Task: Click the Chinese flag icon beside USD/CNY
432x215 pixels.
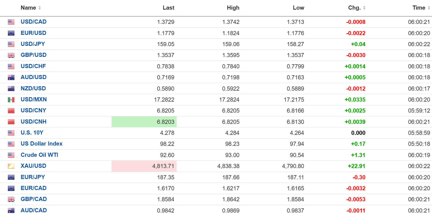Action: (11, 111)
